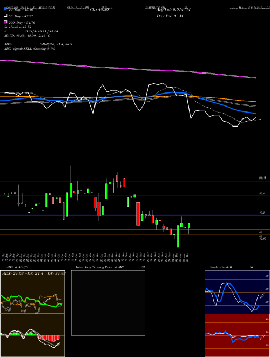Click the 'ADX: 24.03 +DY: 21.4 -DY: 34.93' readout
270x357 pixels.
[x=33, y=273]
